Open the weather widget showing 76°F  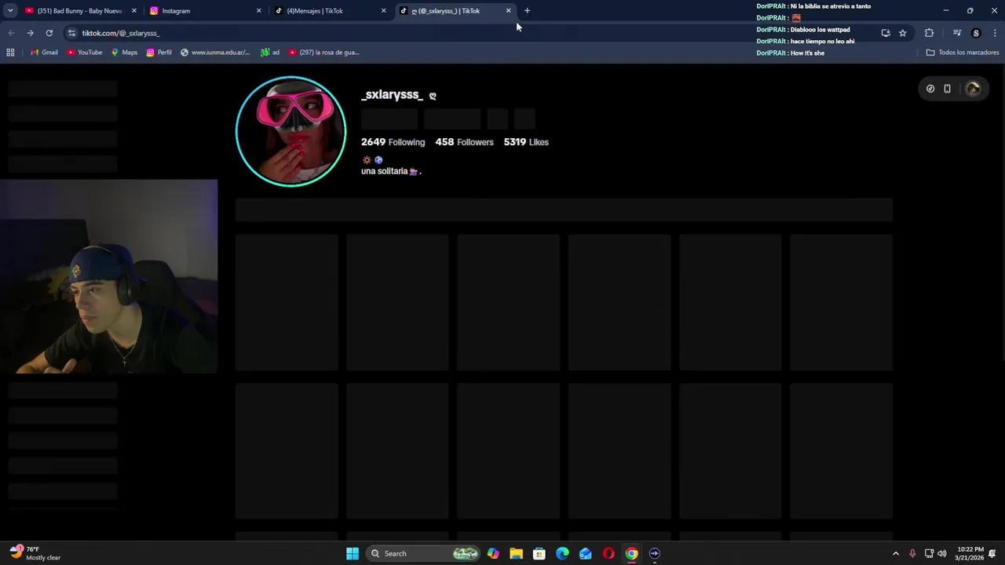point(35,553)
